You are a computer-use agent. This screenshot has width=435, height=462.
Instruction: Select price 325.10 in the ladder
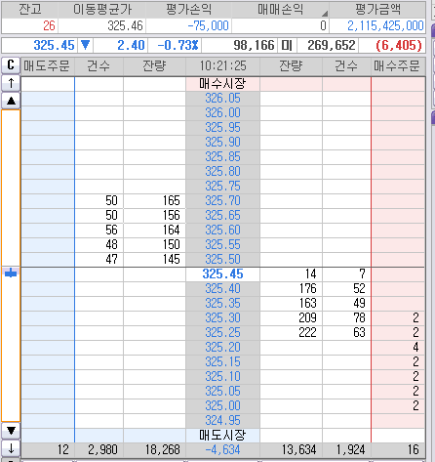pos(222,377)
